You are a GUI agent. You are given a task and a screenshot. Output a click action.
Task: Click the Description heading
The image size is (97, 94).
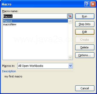coord(9,71)
